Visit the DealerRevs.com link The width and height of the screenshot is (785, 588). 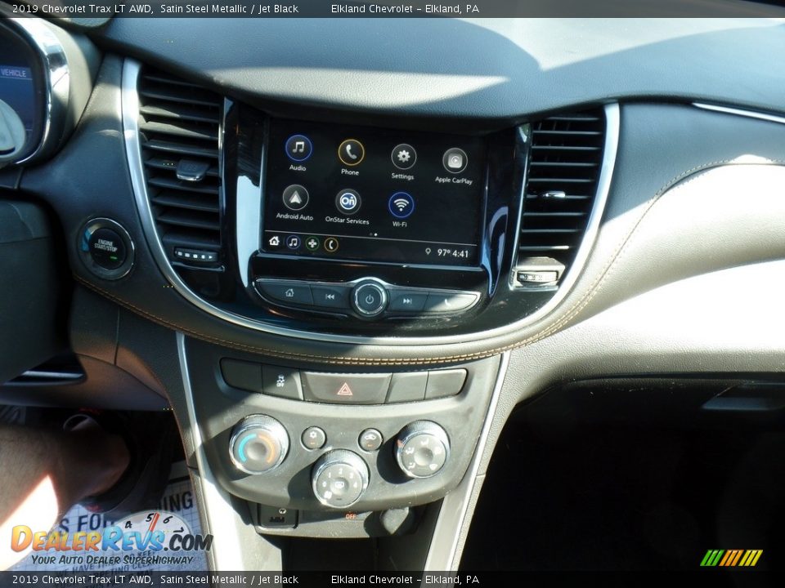[x=106, y=541]
